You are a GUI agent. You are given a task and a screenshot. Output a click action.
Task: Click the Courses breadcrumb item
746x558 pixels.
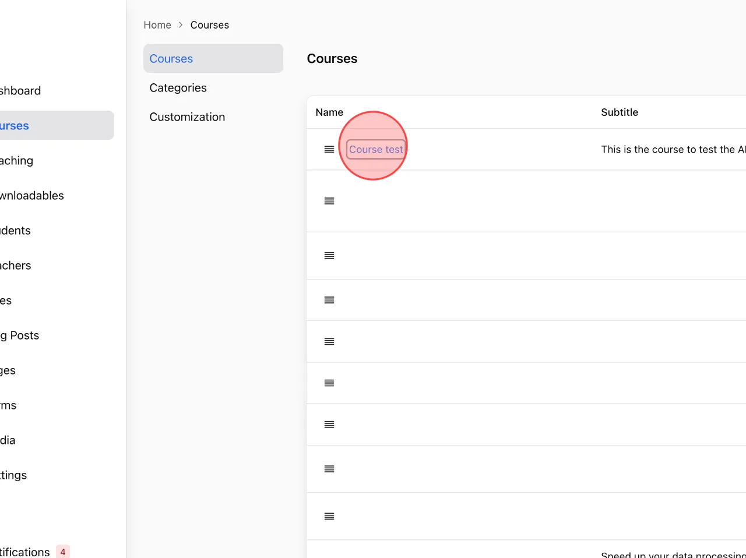pyautogui.click(x=210, y=25)
